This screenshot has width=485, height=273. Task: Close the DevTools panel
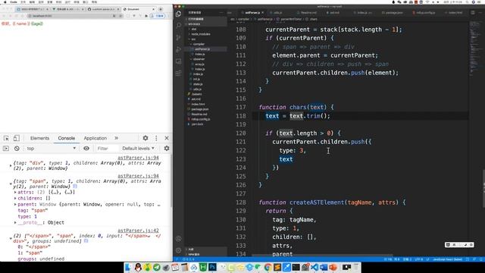[x=167, y=138]
